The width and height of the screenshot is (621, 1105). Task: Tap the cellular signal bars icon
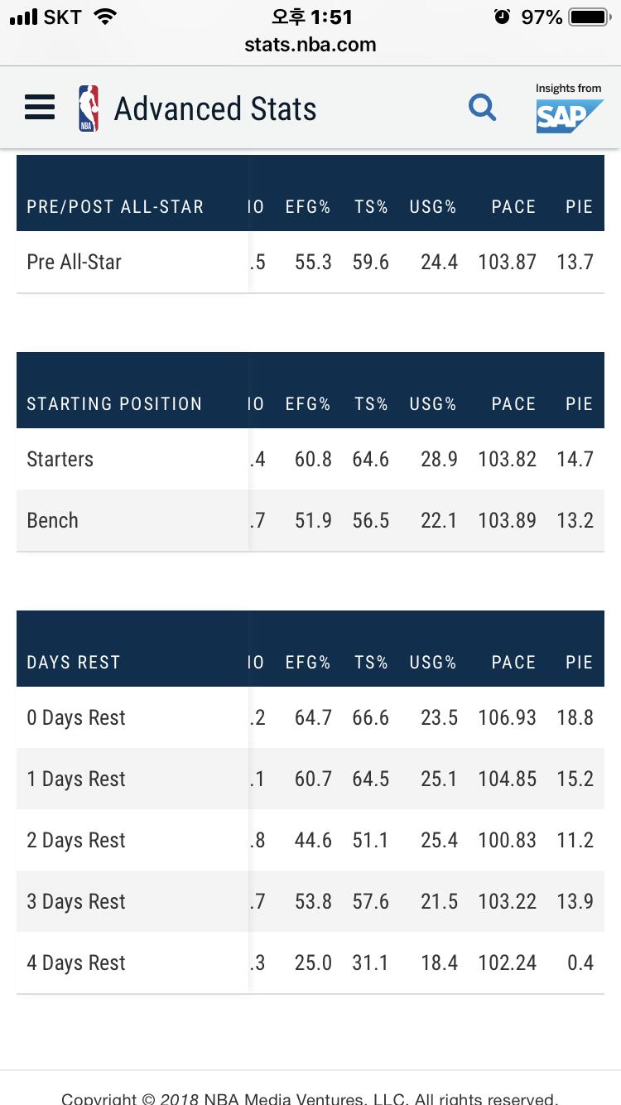(x=24, y=17)
